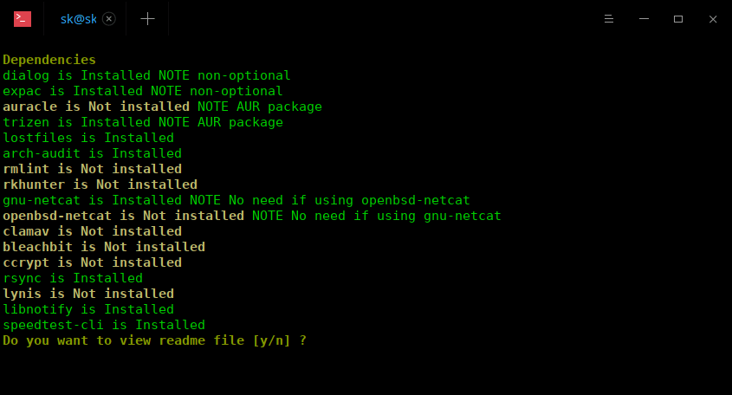732x395 pixels.
Task: Open the hamburger menu in the title bar
Action: [x=609, y=19]
